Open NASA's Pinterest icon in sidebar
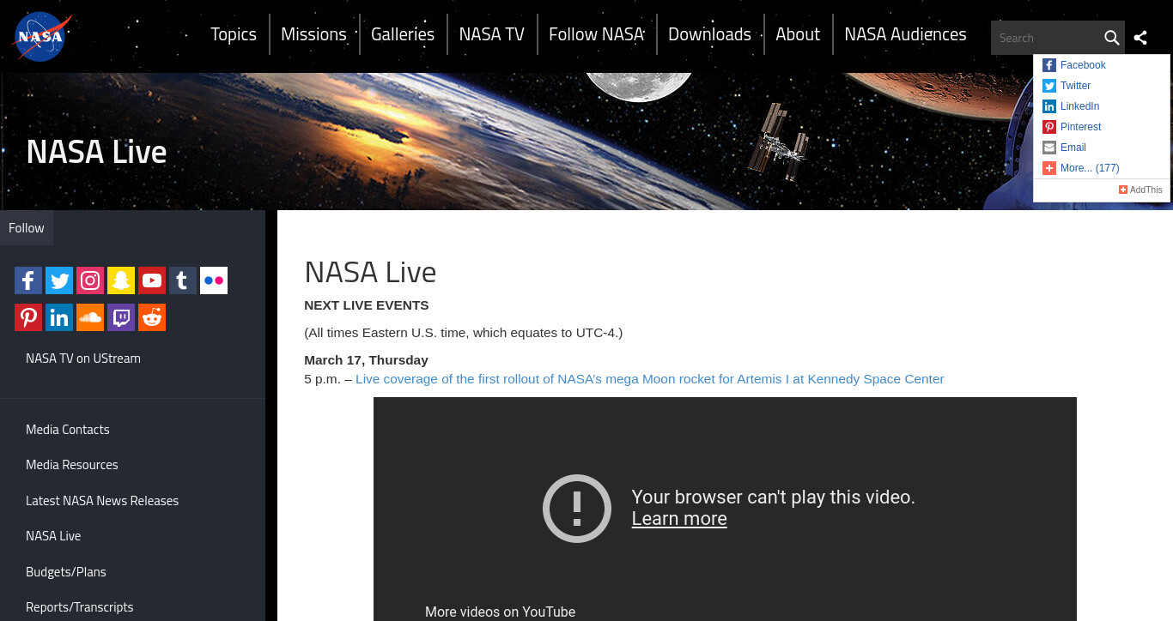The height and width of the screenshot is (621, 1173). click(x=28, y=317)
